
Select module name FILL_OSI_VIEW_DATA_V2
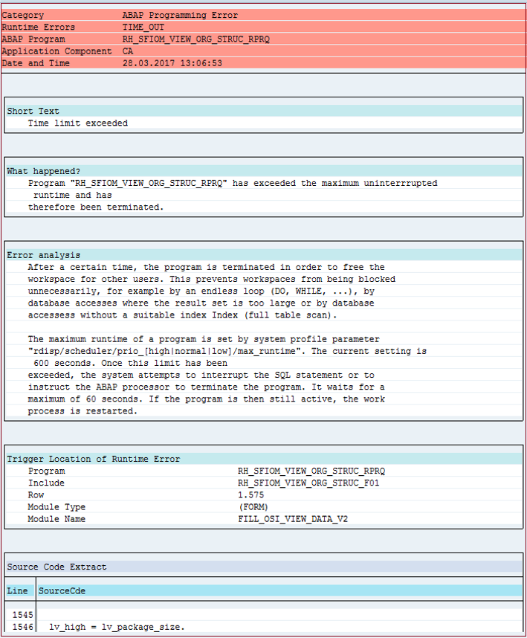[x=293, y=519]
